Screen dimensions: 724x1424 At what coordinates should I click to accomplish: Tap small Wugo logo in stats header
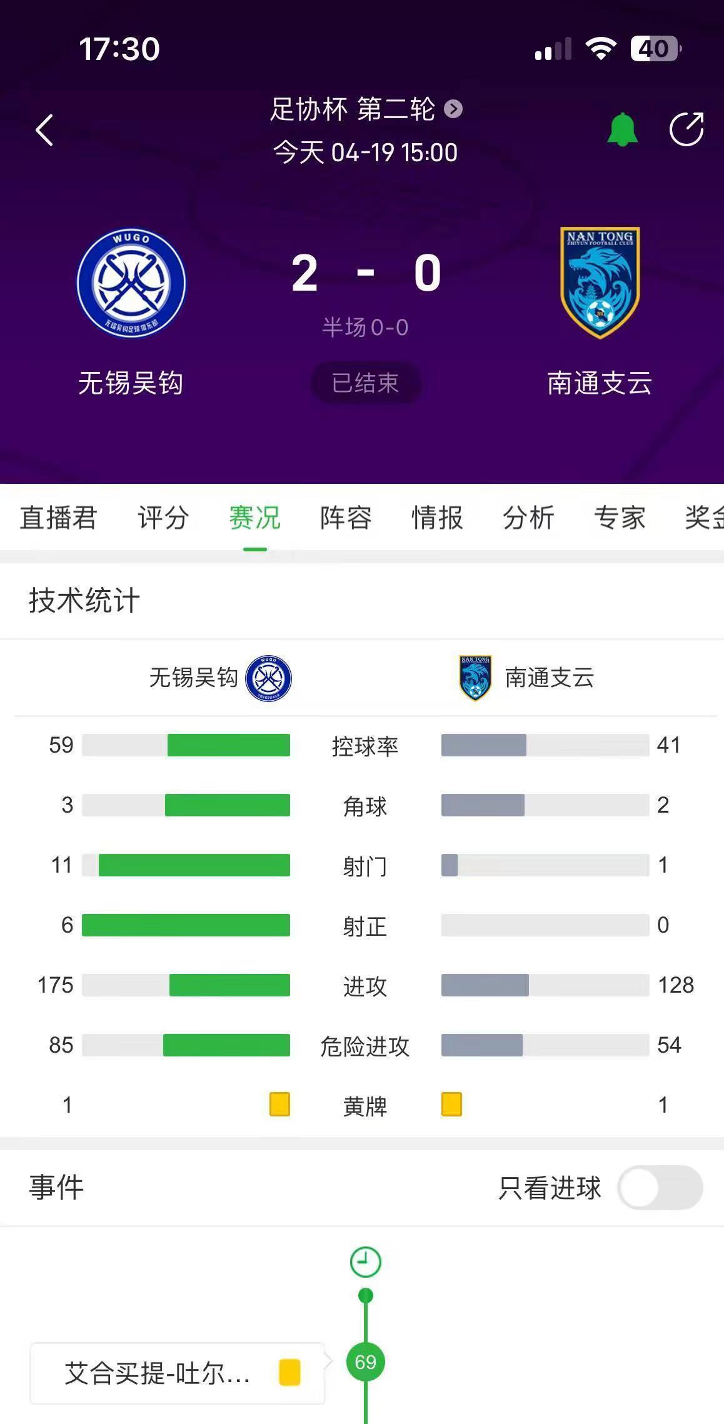pos(269,678)
